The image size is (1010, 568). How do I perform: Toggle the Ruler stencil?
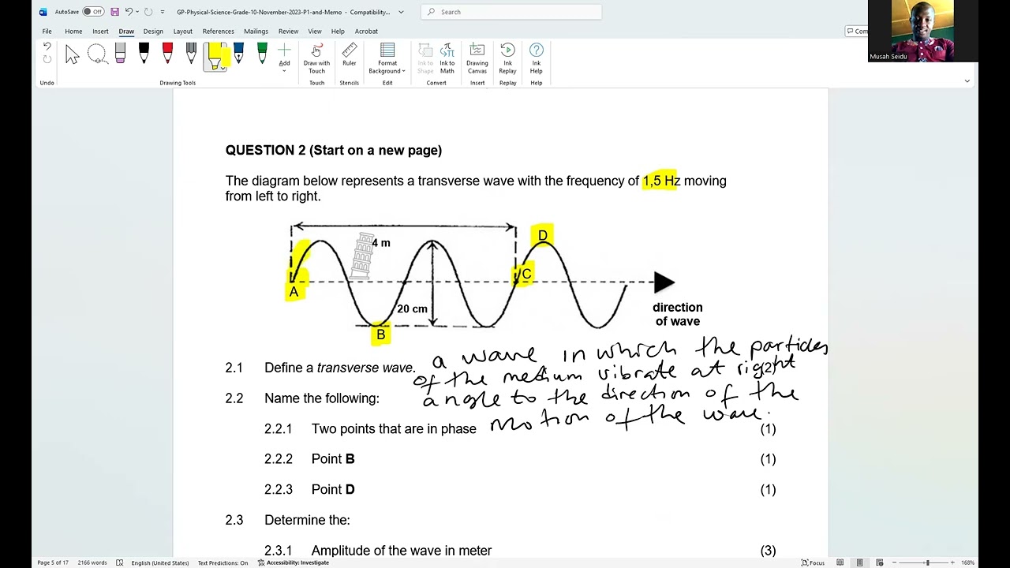pyautogui.click(x=349, y=55)
